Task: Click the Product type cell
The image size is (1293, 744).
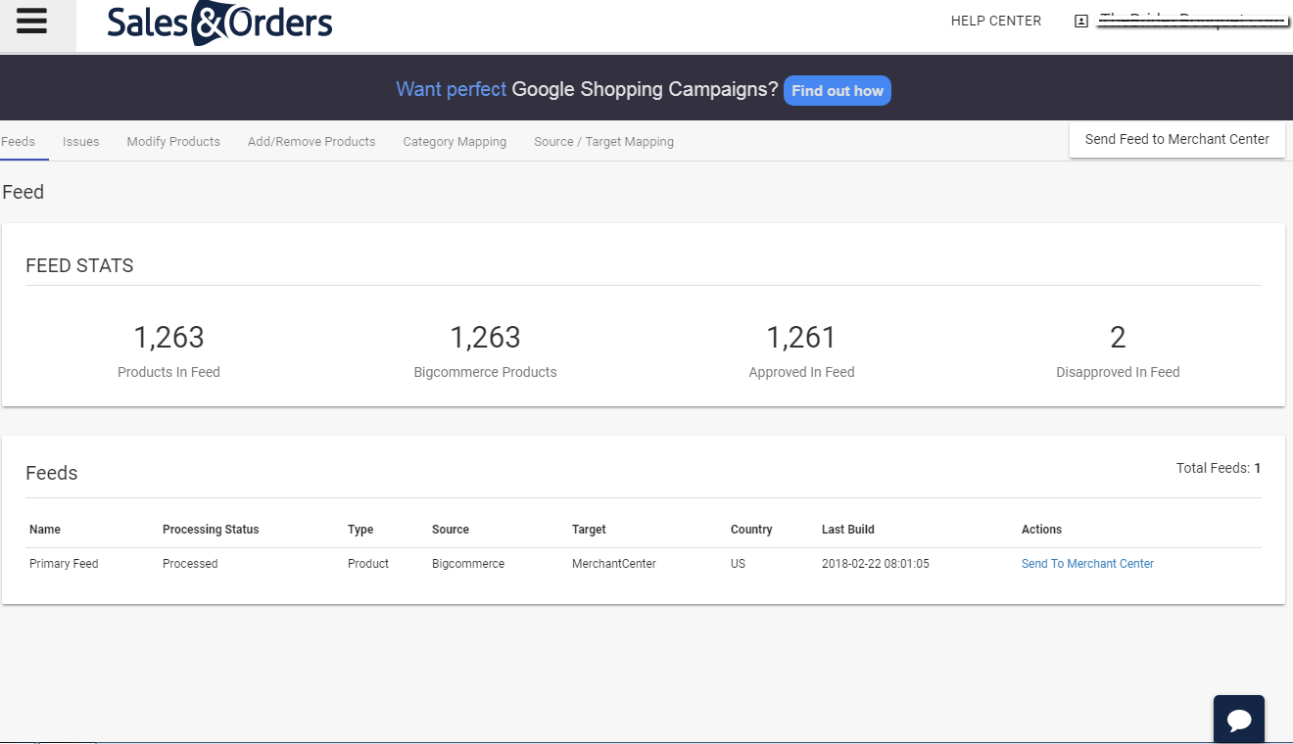Action: click(x=368, y=564)
